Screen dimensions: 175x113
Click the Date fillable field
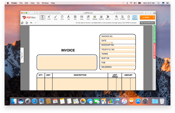[x=106, y=43]
